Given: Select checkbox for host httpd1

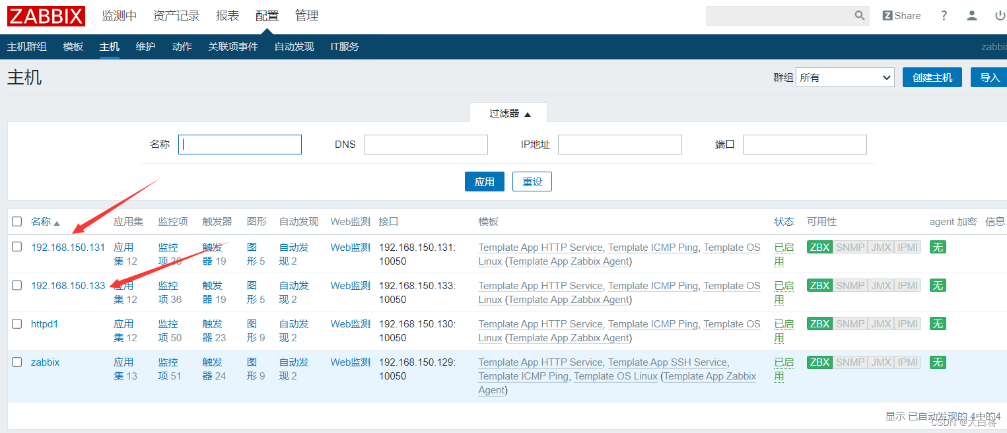Looking at the screenshot, I should click(x=17, y=323).
